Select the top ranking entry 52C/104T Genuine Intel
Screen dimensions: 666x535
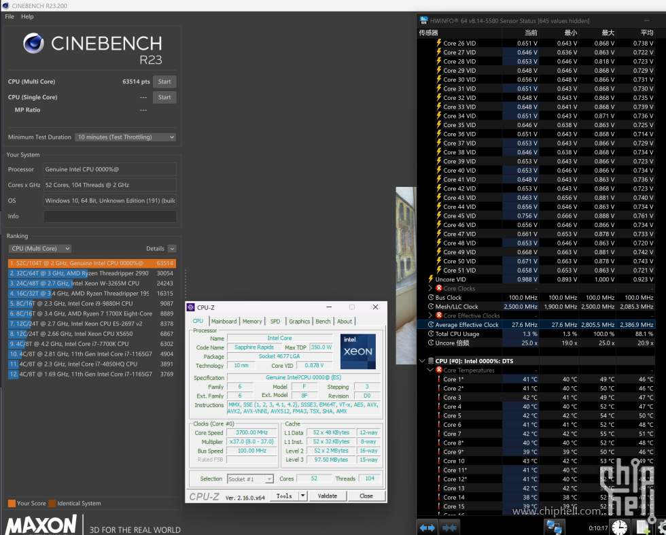(x=92, y=263)
